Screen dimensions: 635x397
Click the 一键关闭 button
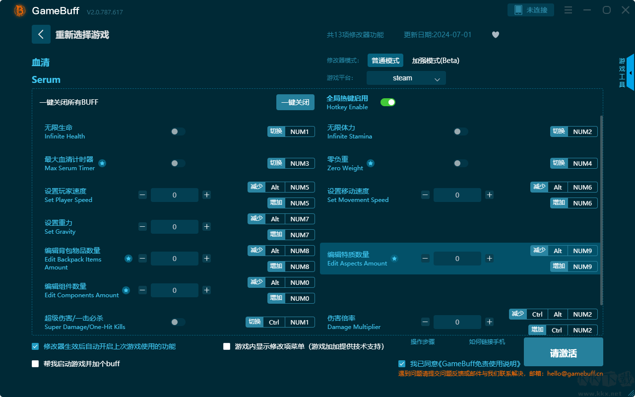pyautogui.click(x=296, y=102)
